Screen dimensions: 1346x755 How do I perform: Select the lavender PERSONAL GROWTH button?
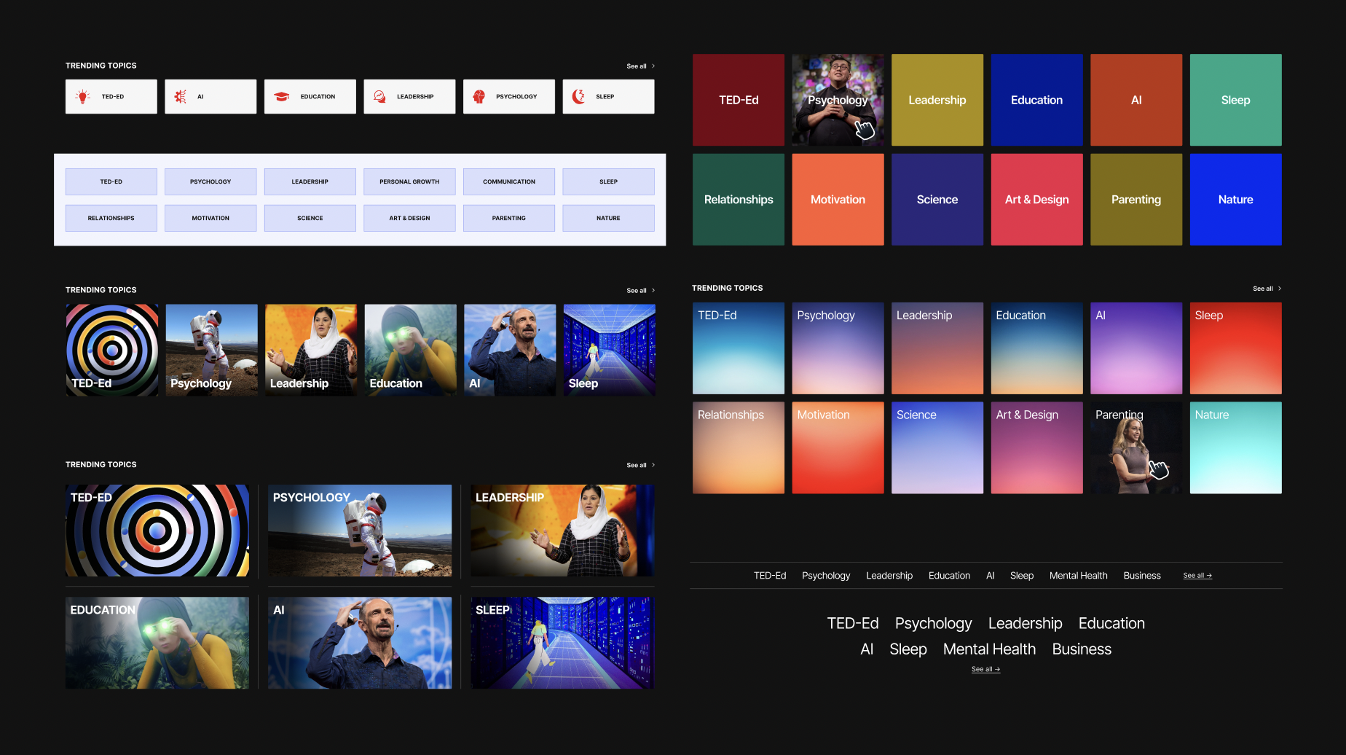tap(409, 181)
